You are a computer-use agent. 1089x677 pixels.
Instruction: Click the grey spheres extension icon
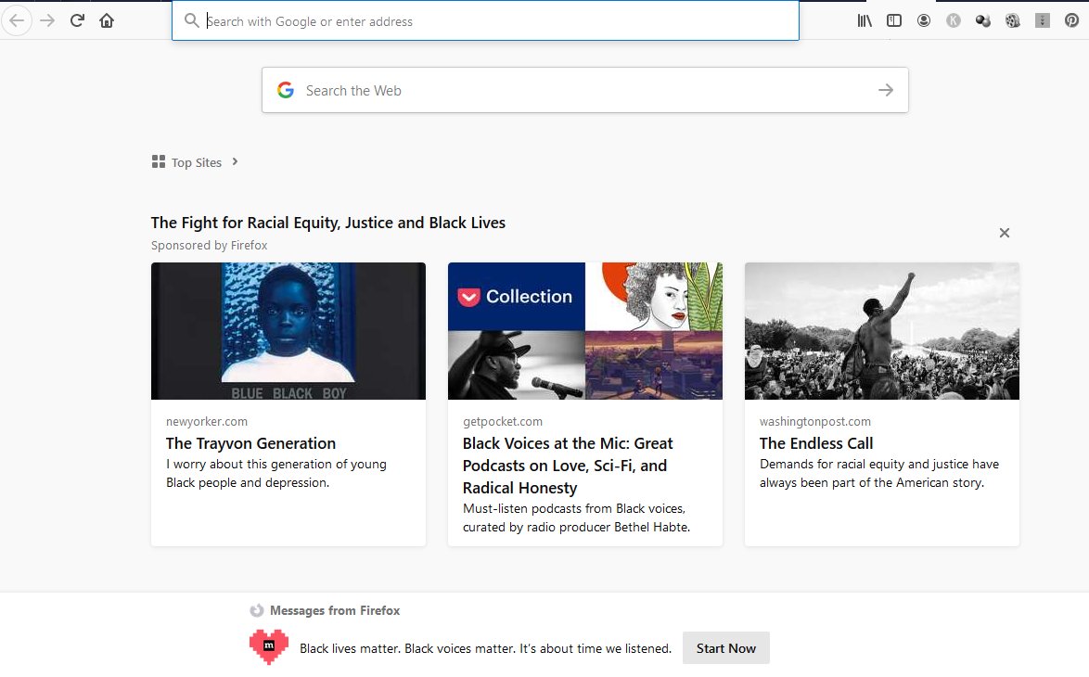[982, 20]
